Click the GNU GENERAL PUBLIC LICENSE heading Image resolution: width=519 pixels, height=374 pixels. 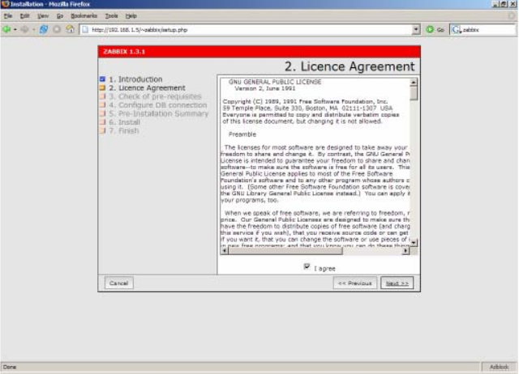(x=275, y=82)
